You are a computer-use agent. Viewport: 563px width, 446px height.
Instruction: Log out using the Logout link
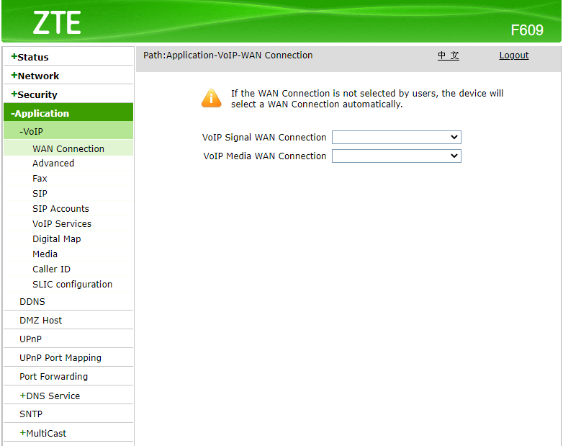[514, 55]
